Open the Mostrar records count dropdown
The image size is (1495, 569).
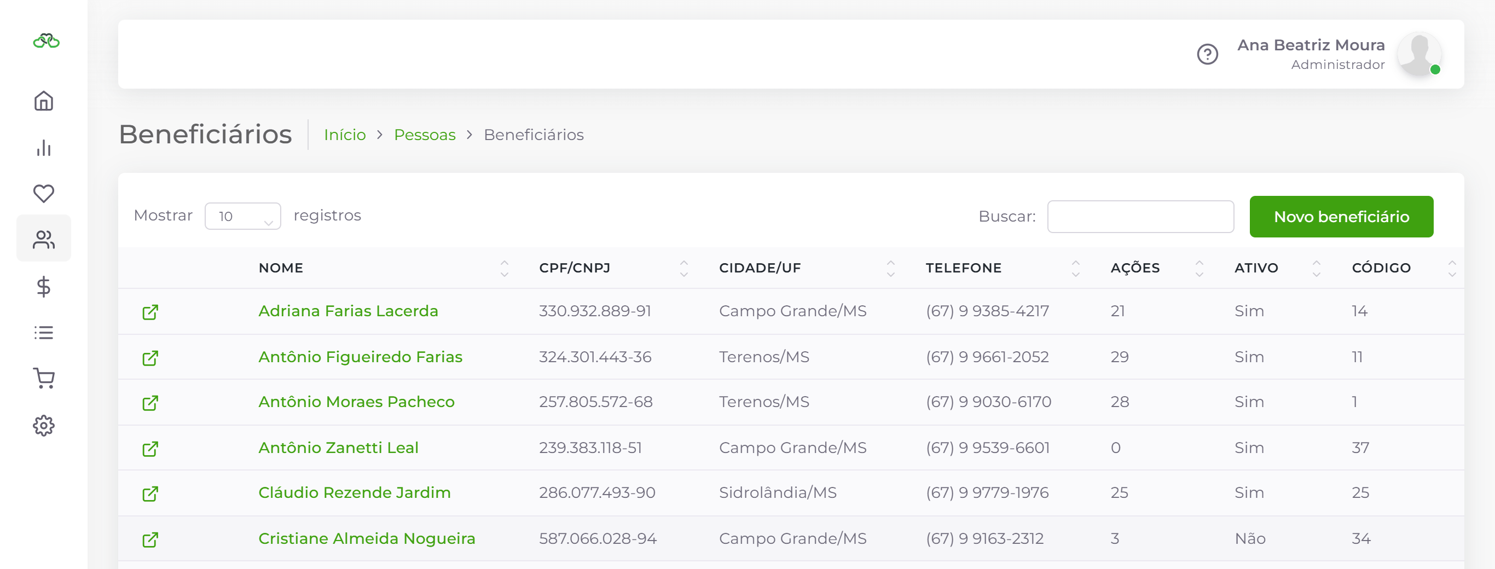[242, 216]
